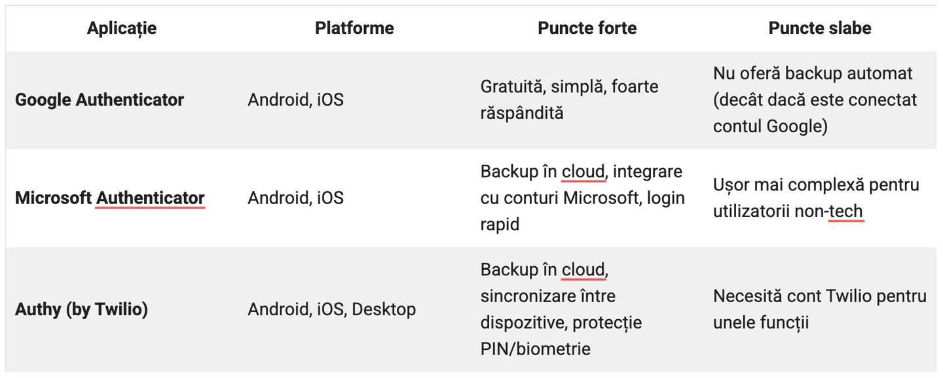The image size is (943, 378).
Task: Click the Platforme column header
Action: [x=354, y=28]
